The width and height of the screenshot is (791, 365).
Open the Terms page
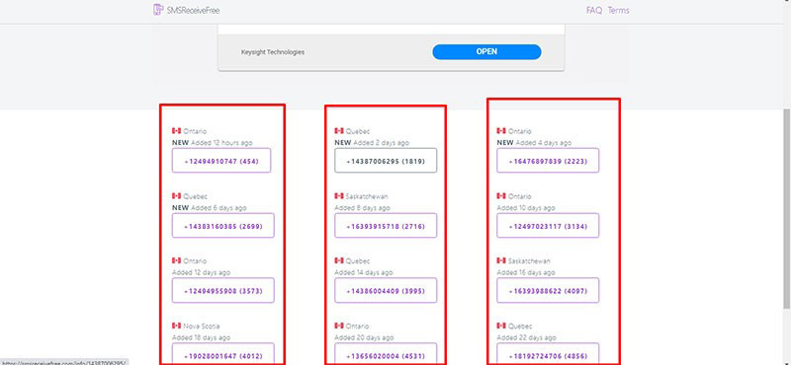(x=619, y=10)
